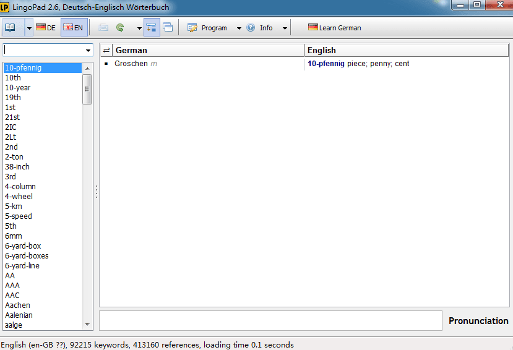Swap columns with the arrows icon
The height and width of the screenshot is (350, 513).
106,50
